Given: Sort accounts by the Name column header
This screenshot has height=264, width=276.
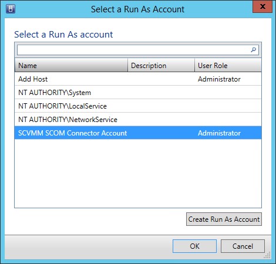Looking at the screenshot, I should (x=71, y=65).
